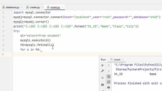
Task: Click the up the stack trace arrow
Action: click(109, 65)
